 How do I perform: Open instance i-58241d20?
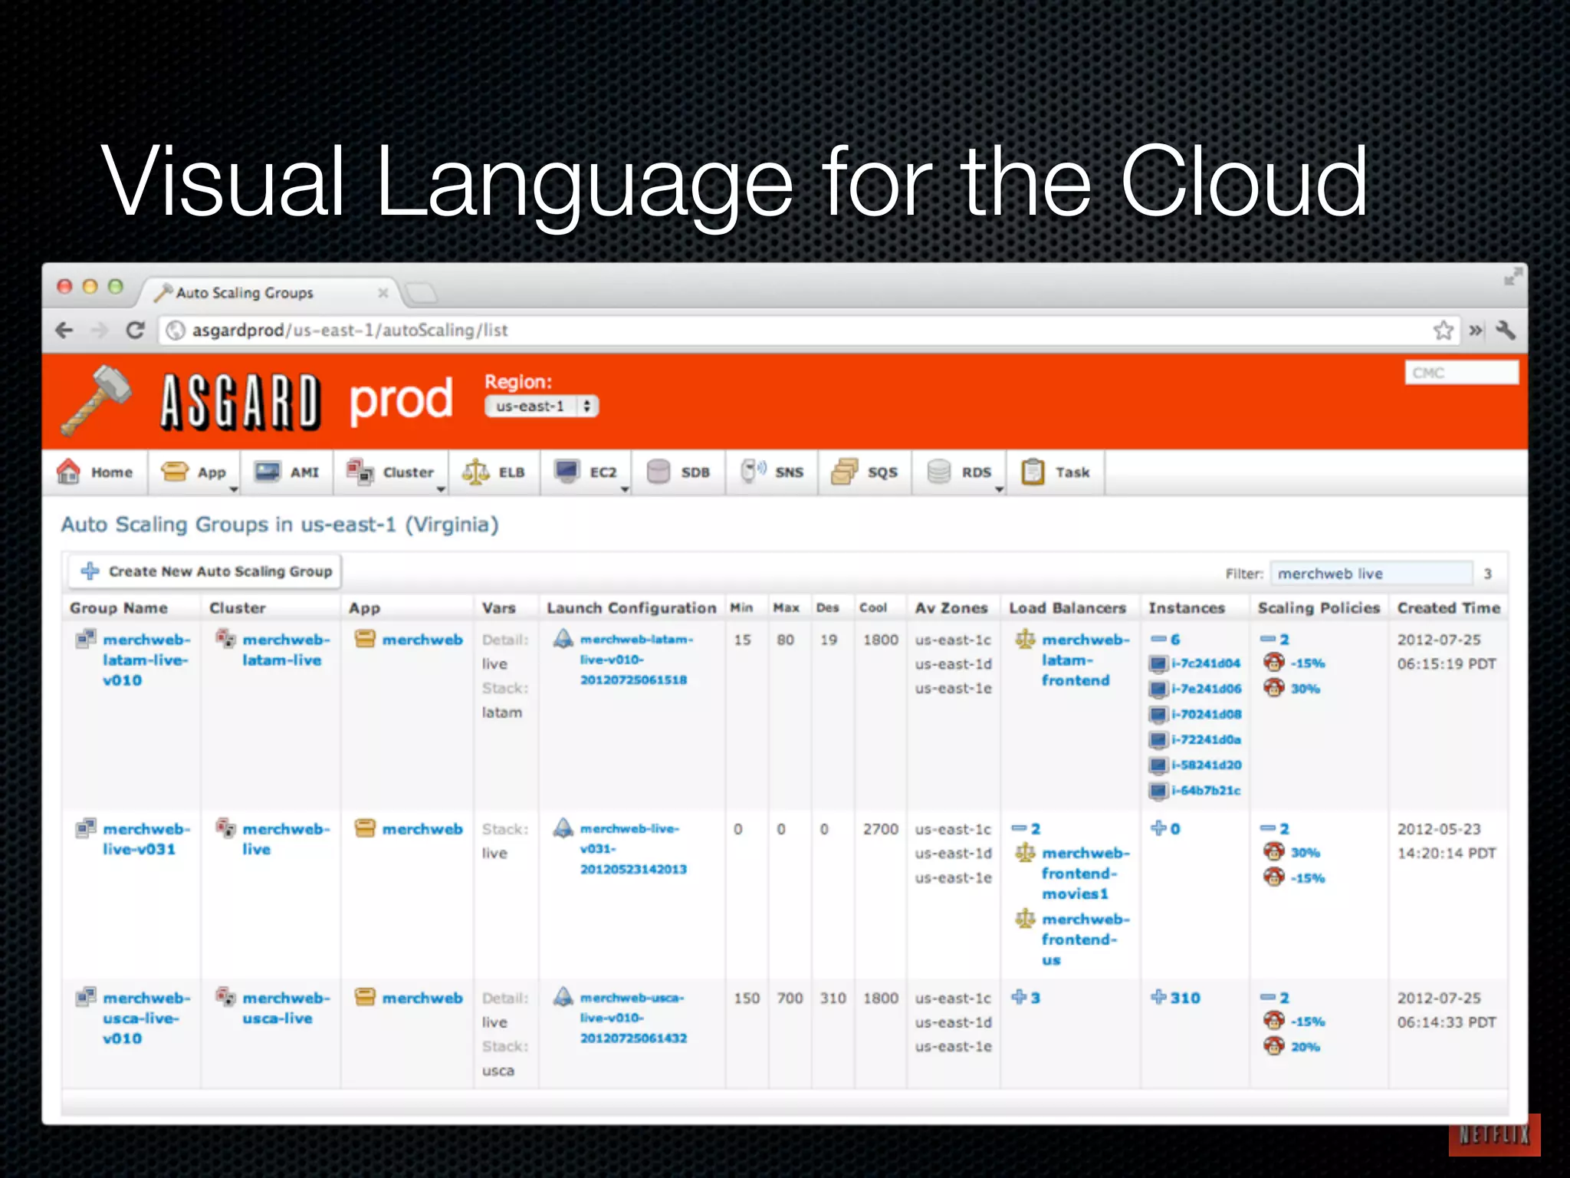1206,765
